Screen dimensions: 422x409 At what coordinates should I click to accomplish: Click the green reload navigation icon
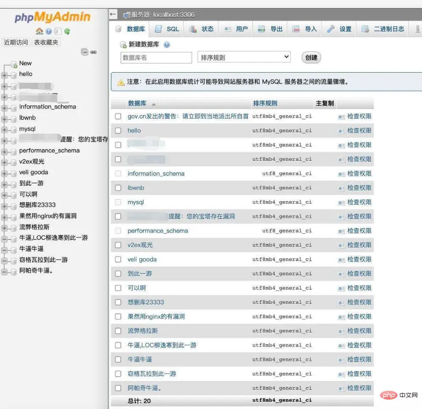coord(67,31)
